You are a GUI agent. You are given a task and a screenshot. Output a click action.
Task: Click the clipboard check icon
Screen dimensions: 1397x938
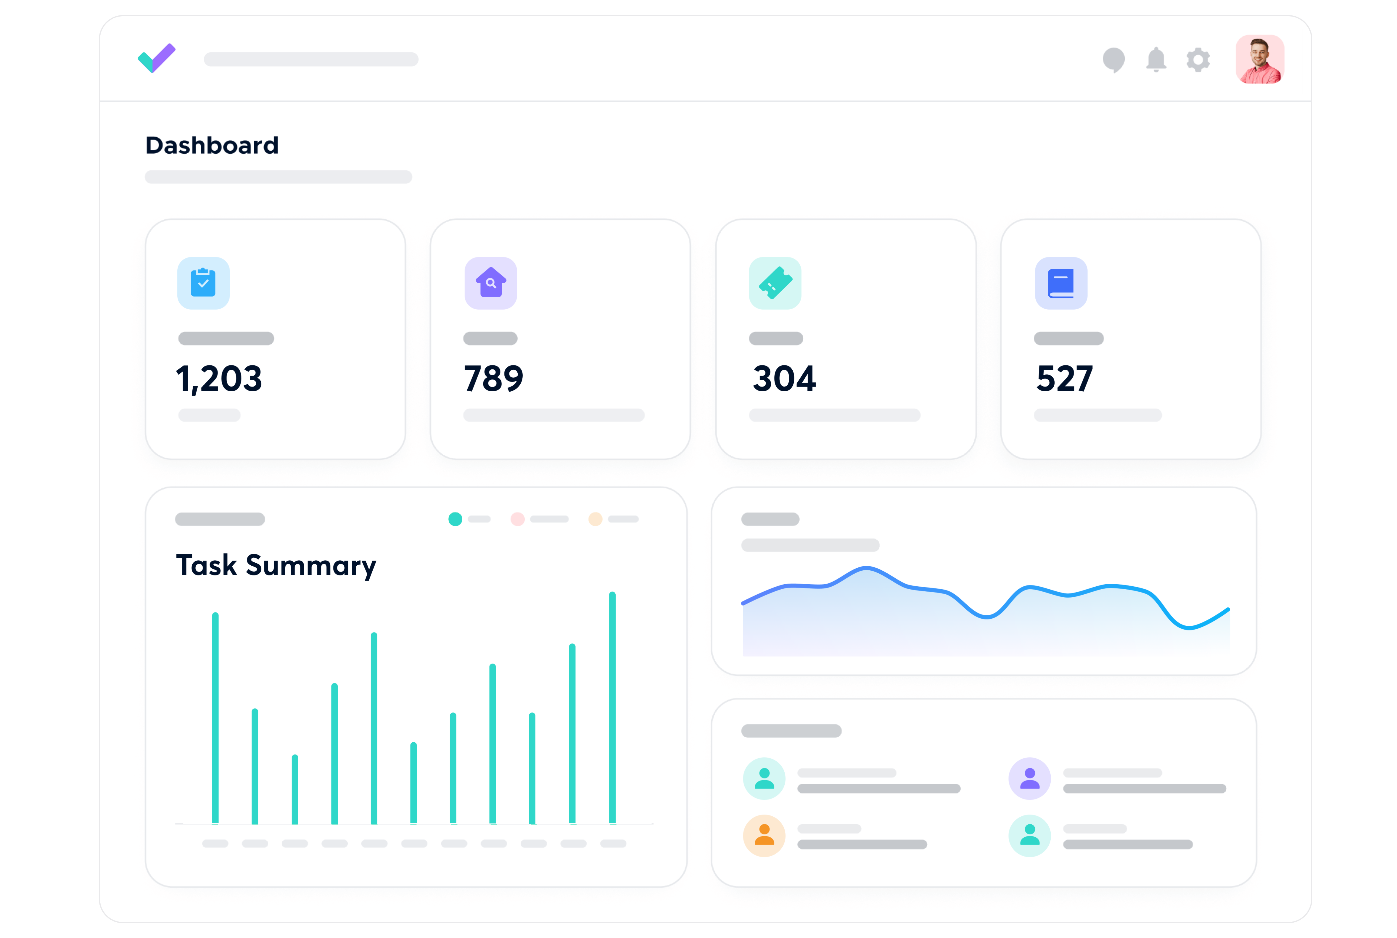pyautogui.click(x=203, y=283)
